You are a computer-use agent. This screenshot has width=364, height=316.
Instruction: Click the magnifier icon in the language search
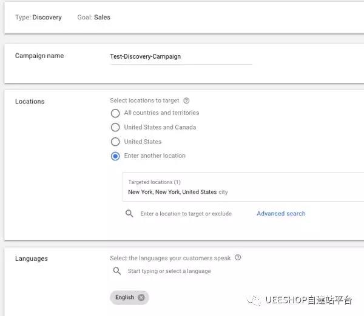click(117, 271)
